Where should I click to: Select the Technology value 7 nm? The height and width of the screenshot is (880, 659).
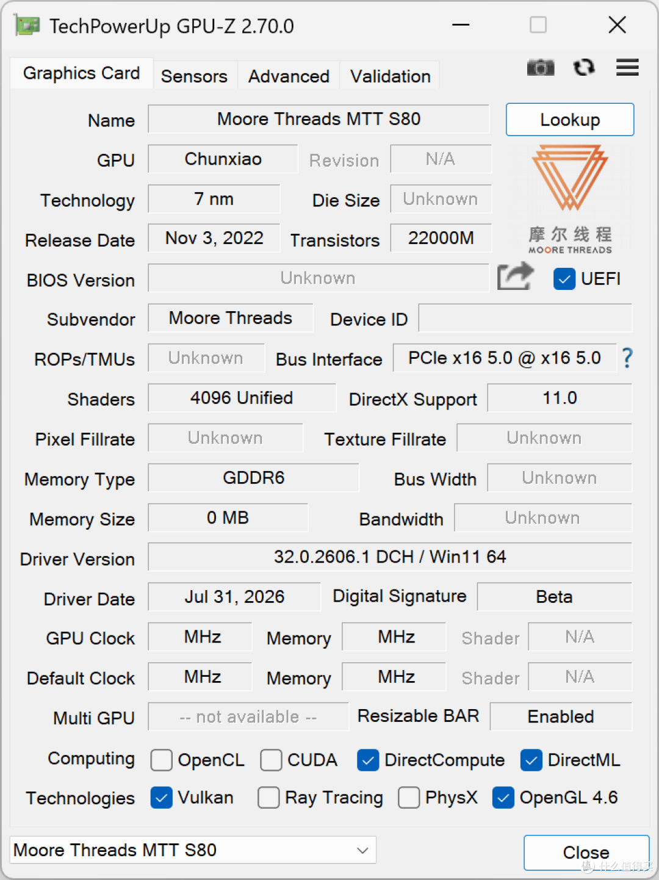(214, 199)
